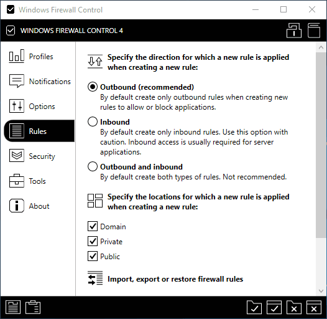Click the About info icon
The image size is (327, 319).
click(17, 206)
